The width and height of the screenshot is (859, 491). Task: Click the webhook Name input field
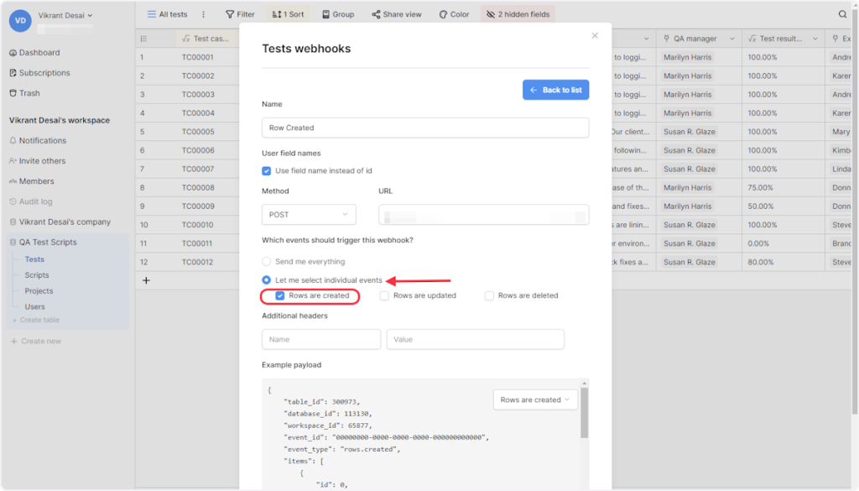tap(424, 128)
